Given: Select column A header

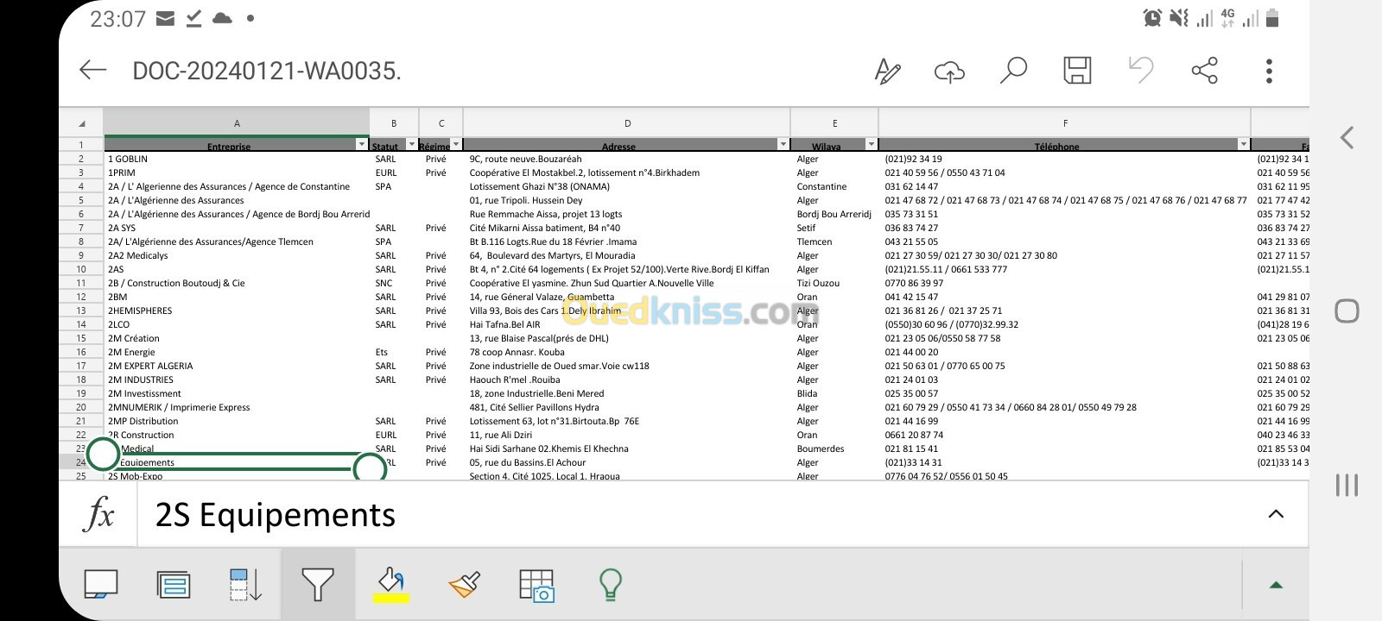Looking at the screenshot, I should pyautogui.click(x=237, y=123).
